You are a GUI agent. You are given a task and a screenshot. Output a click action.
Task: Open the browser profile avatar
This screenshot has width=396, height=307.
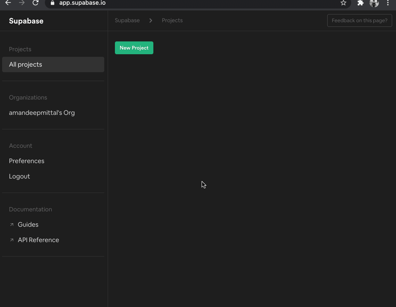[x=374, y=3]
